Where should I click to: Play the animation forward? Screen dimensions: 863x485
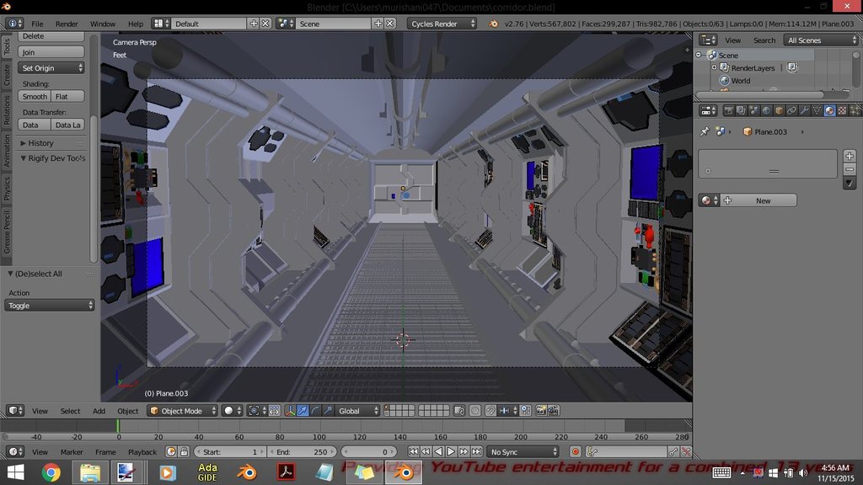(x=451, y=451)
